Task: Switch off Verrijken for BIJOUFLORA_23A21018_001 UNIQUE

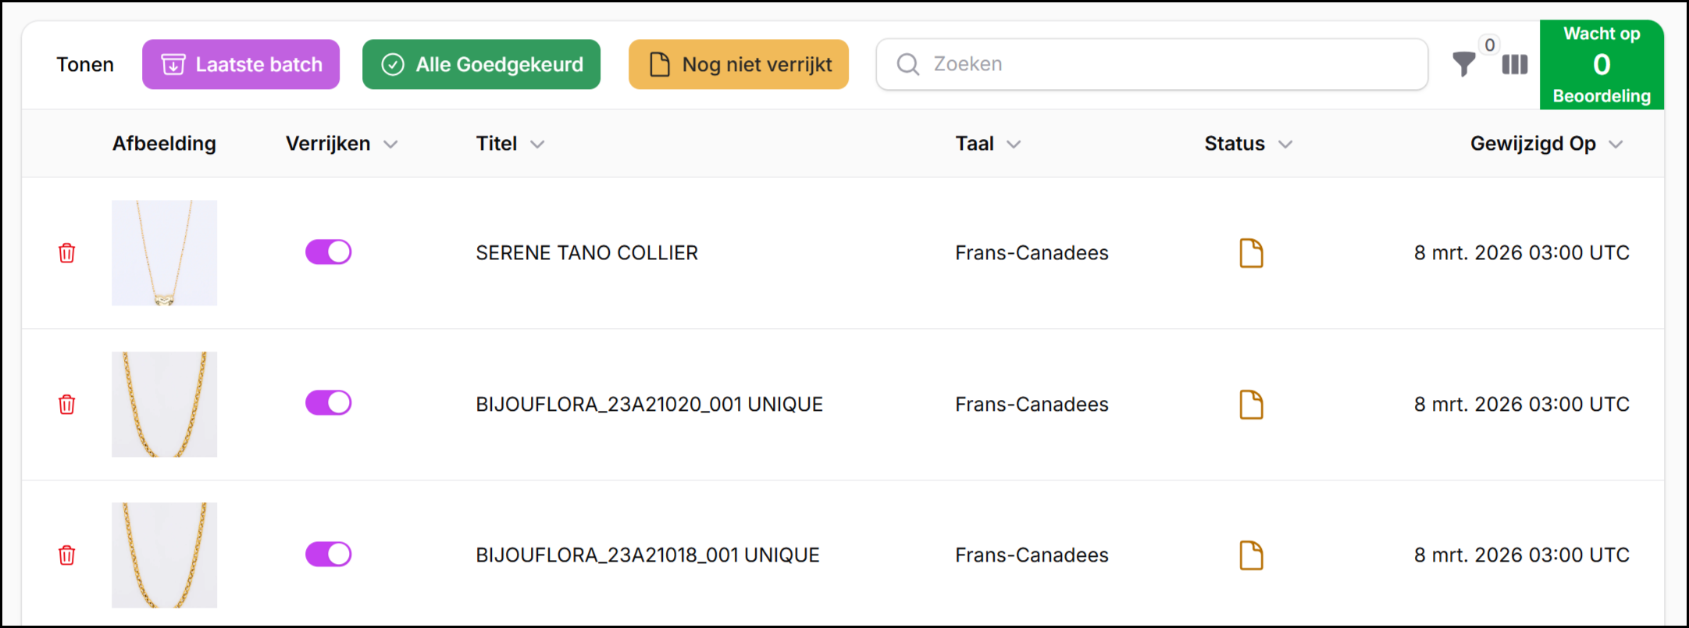Action: coord(328,555)
